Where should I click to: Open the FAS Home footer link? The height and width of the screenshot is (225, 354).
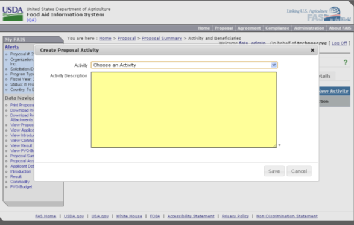point(45,216)
